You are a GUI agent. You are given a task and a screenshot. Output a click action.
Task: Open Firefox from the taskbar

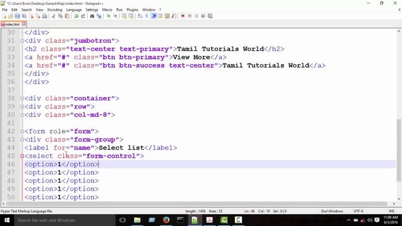(166, 220)
